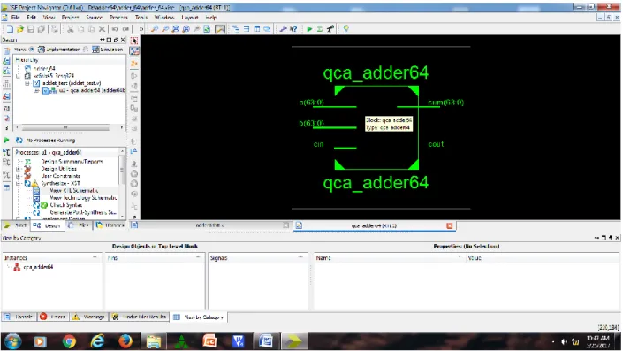Screen dimensions: 623x351
Task: Click the New file toolbar icon
Action: 10,28
